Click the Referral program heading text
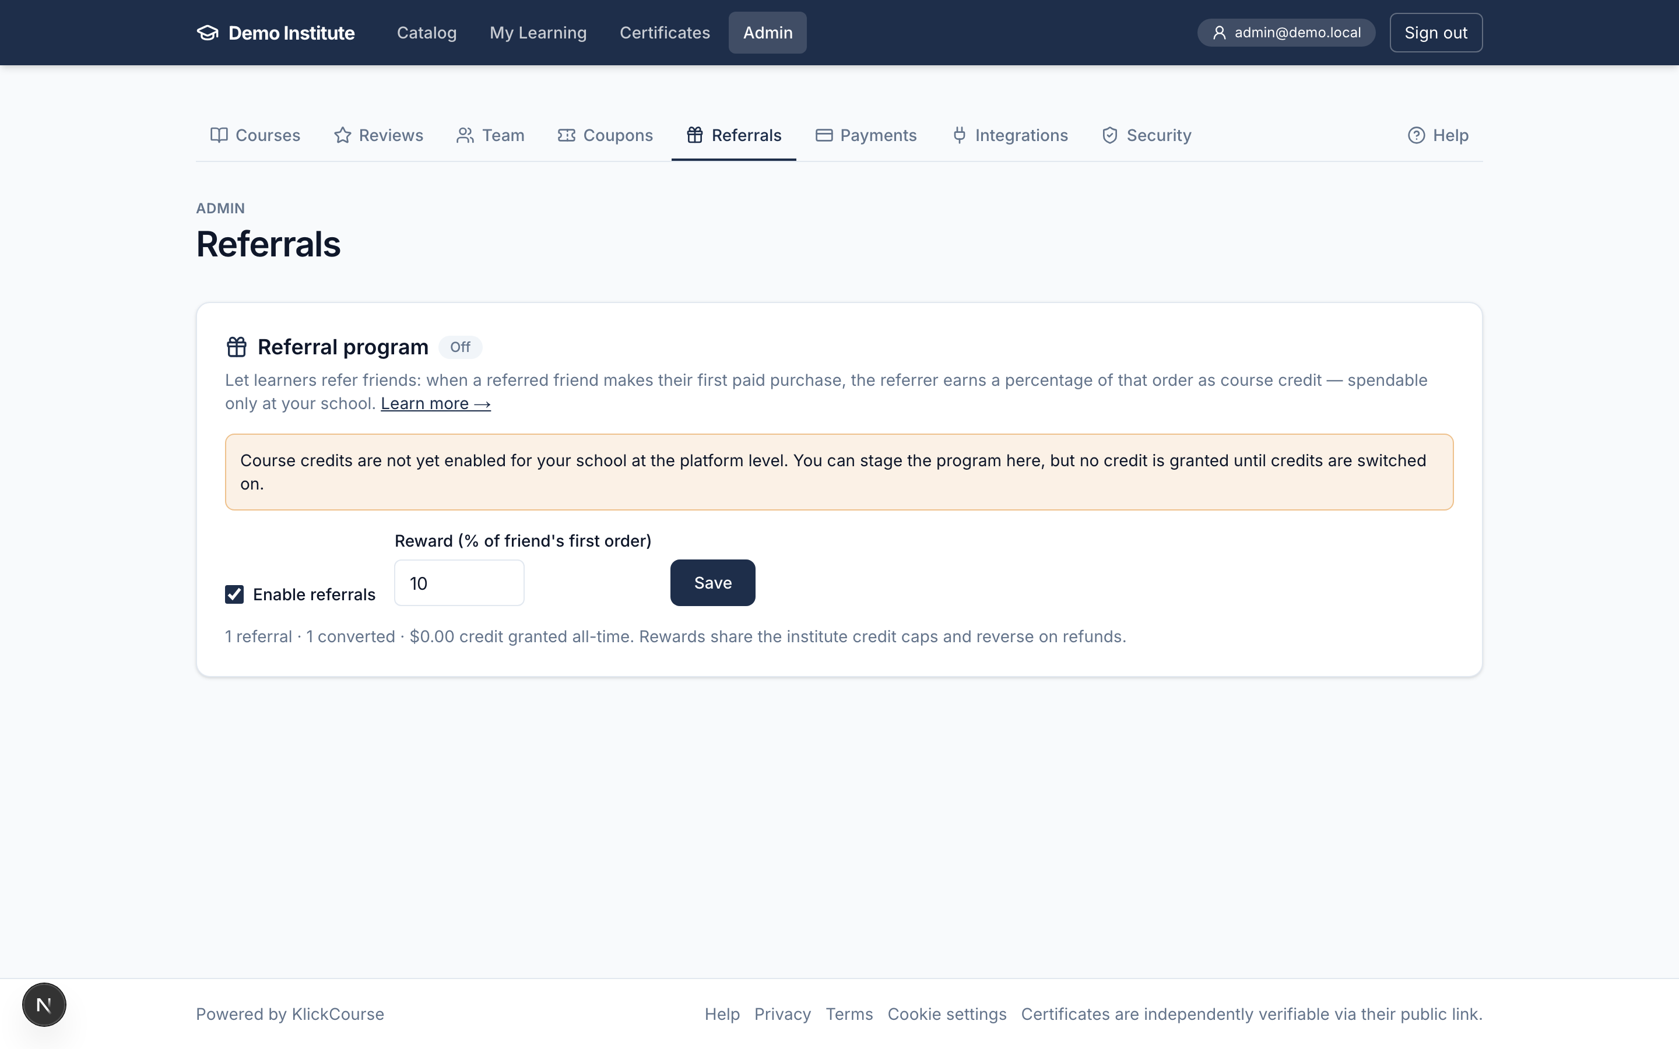 click(343, 347)
